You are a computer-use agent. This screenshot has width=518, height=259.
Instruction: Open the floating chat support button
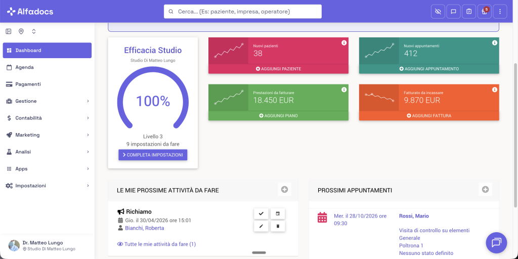point(496,242)
